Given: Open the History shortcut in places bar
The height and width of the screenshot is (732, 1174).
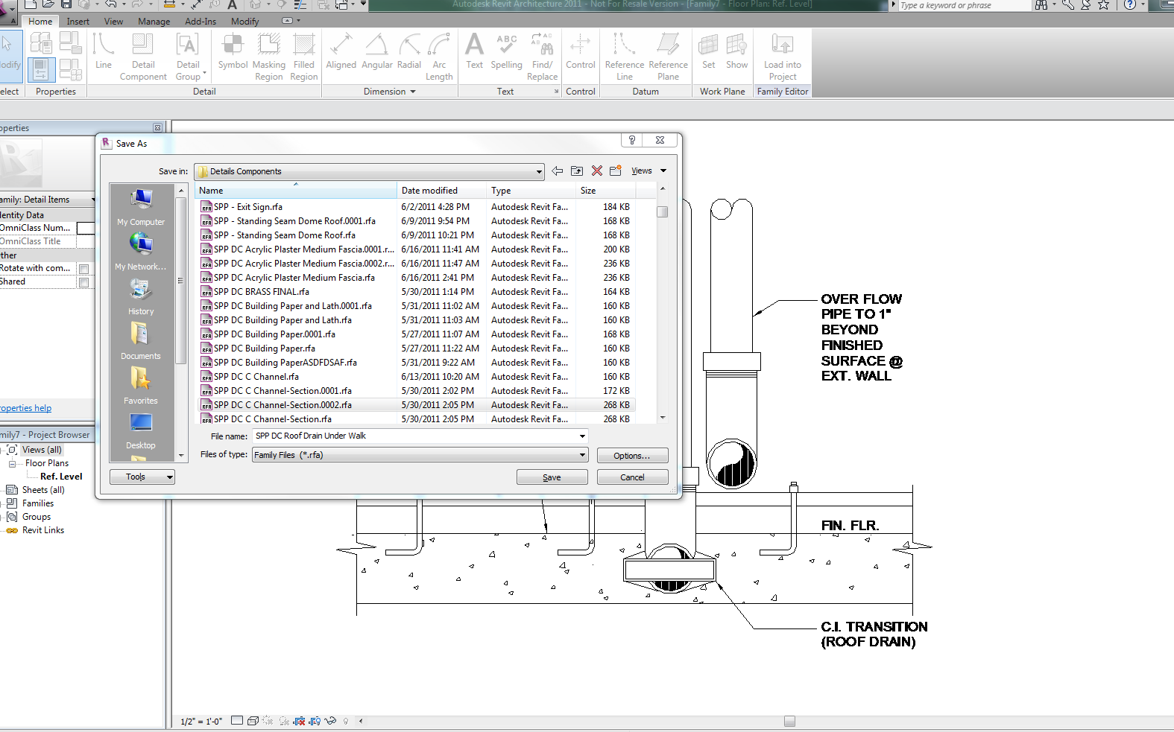Looking at the screenshot, I should click(141, 297).
